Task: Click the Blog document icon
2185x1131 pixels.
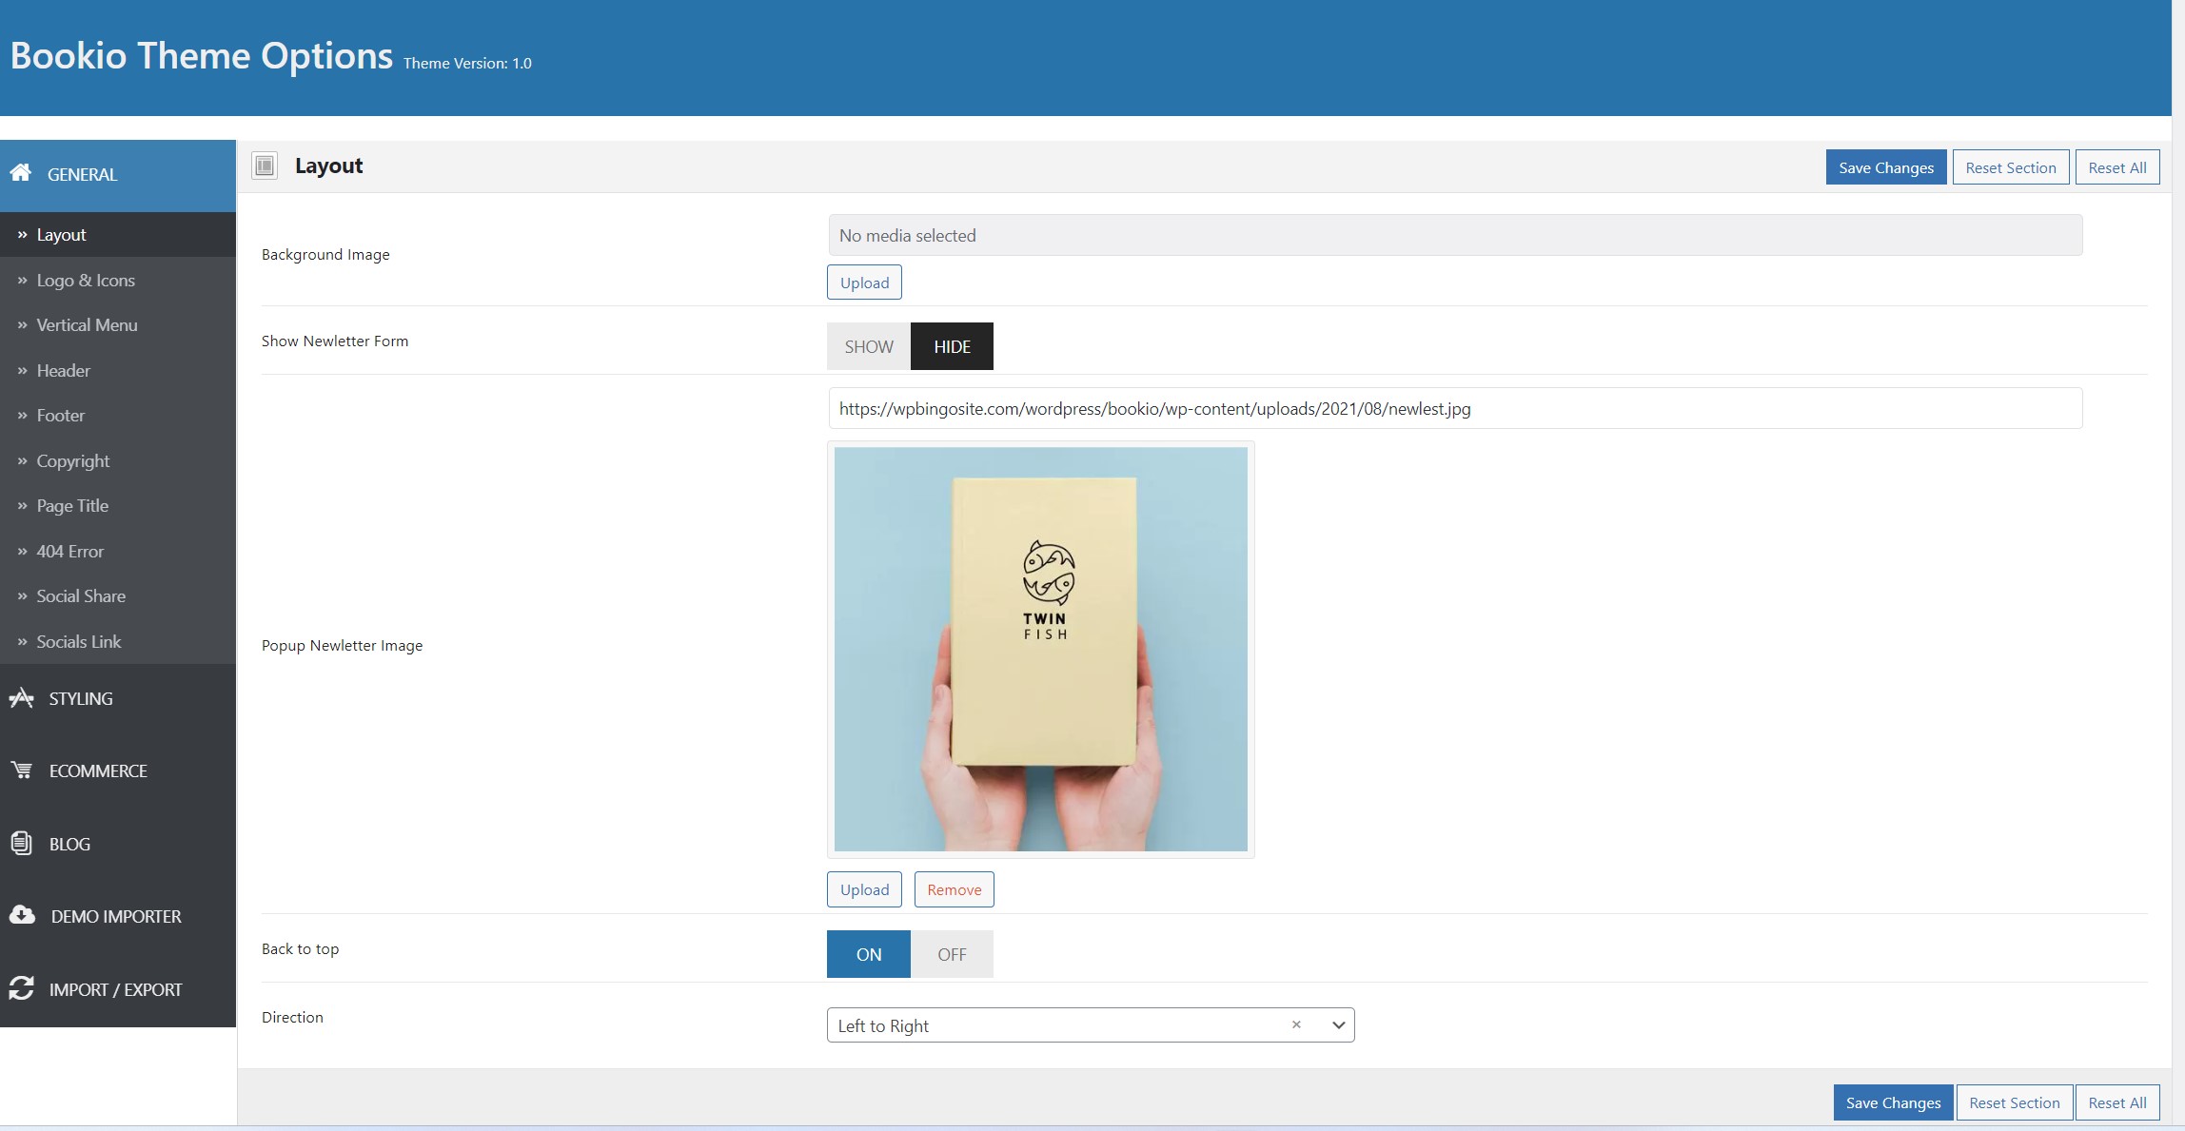Action: (x=21, y=843)
